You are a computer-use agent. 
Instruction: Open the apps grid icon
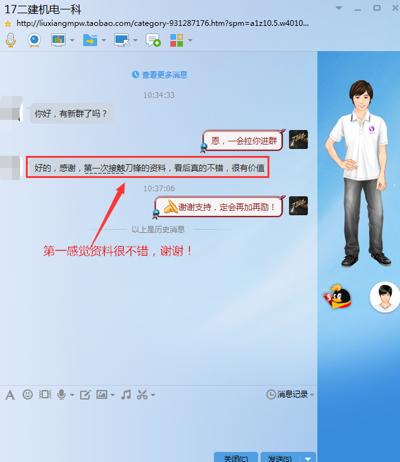(177, 40)
